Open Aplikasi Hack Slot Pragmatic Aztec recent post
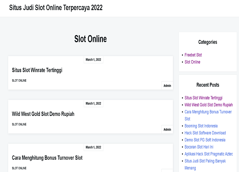Image resolution: width=239 pixels, height=172 pixels. point(208,154)
